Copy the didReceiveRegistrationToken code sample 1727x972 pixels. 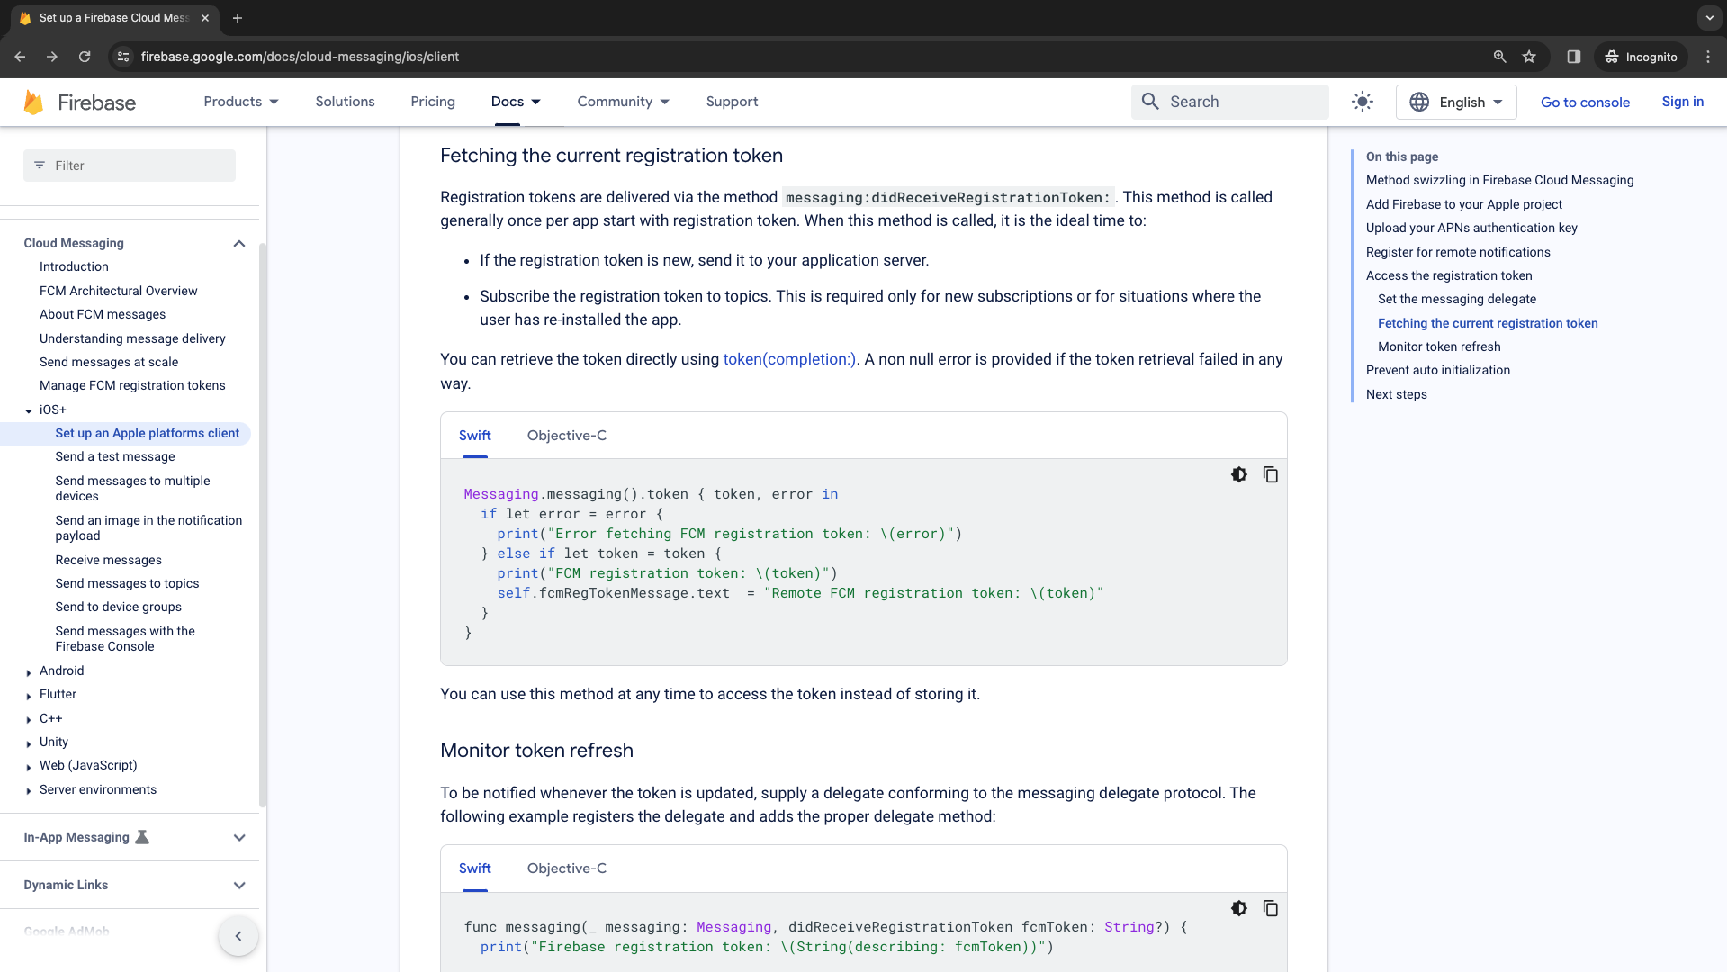tap(1271, 908)
